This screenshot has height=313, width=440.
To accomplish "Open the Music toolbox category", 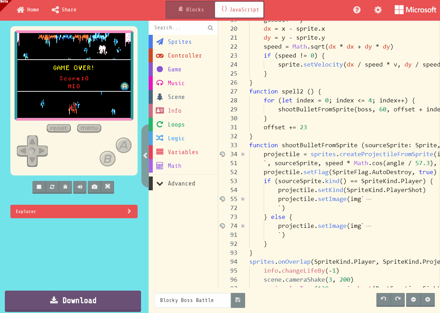I will (x=183, y=83).
